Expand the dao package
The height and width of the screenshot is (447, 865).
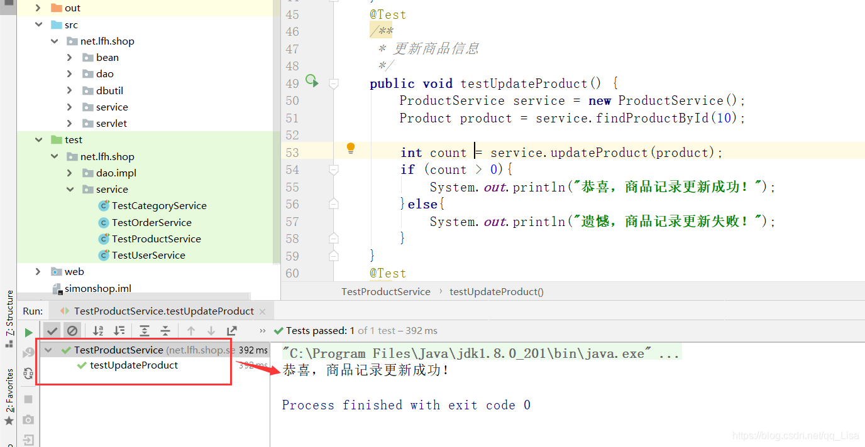(x=70, y=73)
